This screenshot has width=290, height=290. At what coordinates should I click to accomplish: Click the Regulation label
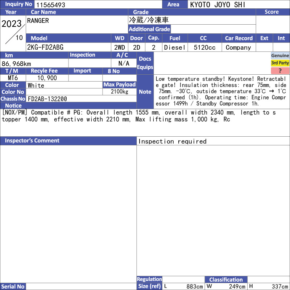pos(149,279)
